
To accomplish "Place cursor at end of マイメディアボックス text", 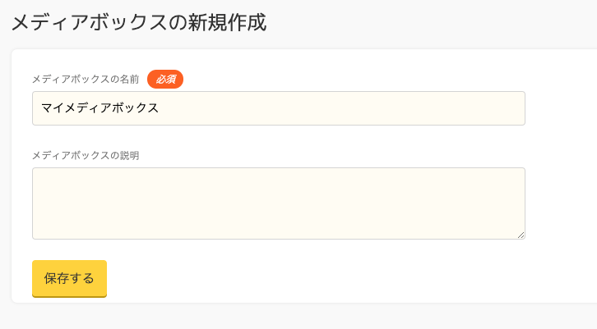I will click(160, 108).
